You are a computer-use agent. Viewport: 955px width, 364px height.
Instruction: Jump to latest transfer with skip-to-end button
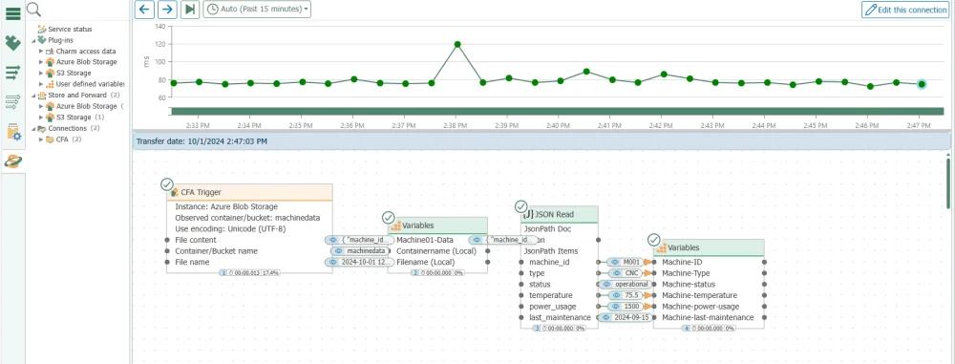pos(190,10)
